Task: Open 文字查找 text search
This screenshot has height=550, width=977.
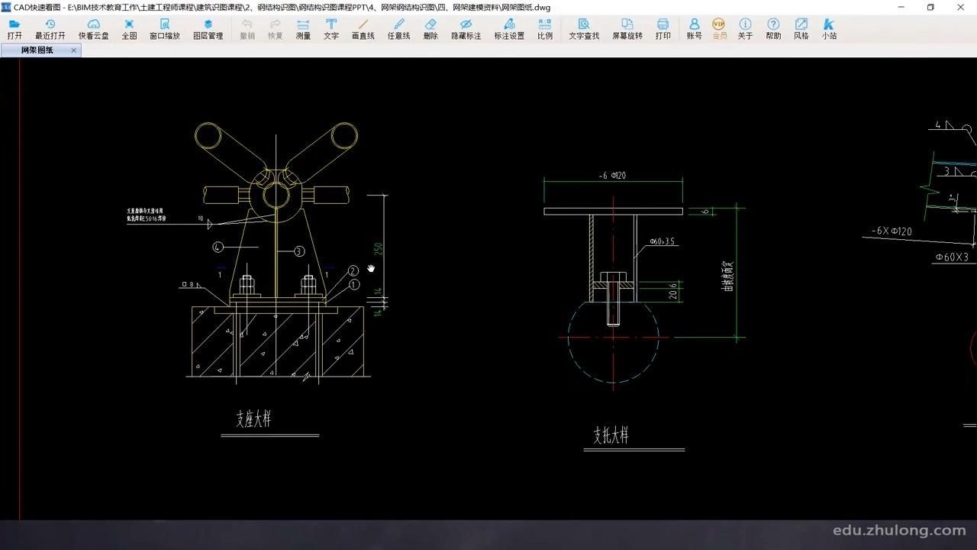Action: [x=584, y=29]
